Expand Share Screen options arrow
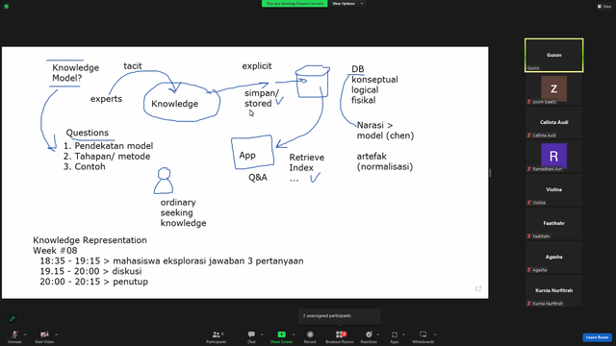The width and height of the screenshot is (616, 346). click(293, 334)
